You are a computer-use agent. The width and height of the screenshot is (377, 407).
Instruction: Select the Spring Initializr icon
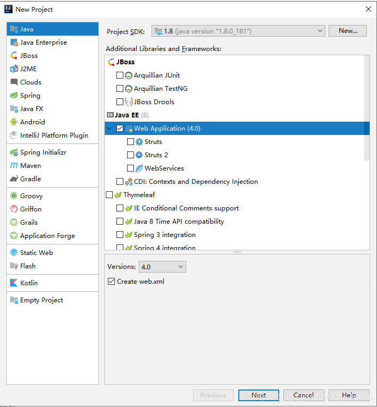click(14, 152)
